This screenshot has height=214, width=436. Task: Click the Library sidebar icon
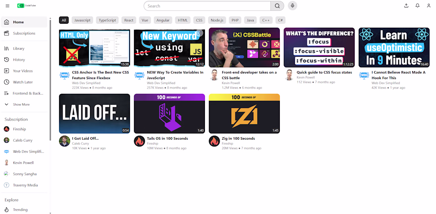(7, 49)
